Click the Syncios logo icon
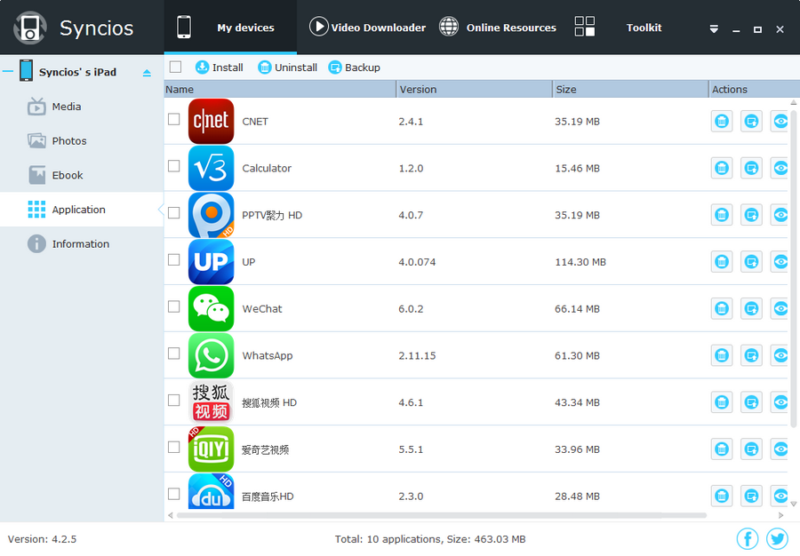This screenshot has height=556, width=800. point(29,28)
